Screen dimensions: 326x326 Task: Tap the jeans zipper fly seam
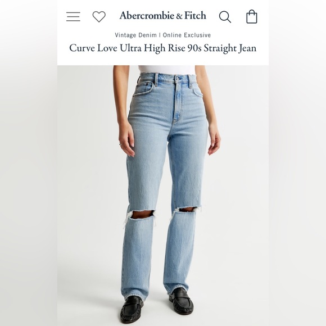click(176, 102)
